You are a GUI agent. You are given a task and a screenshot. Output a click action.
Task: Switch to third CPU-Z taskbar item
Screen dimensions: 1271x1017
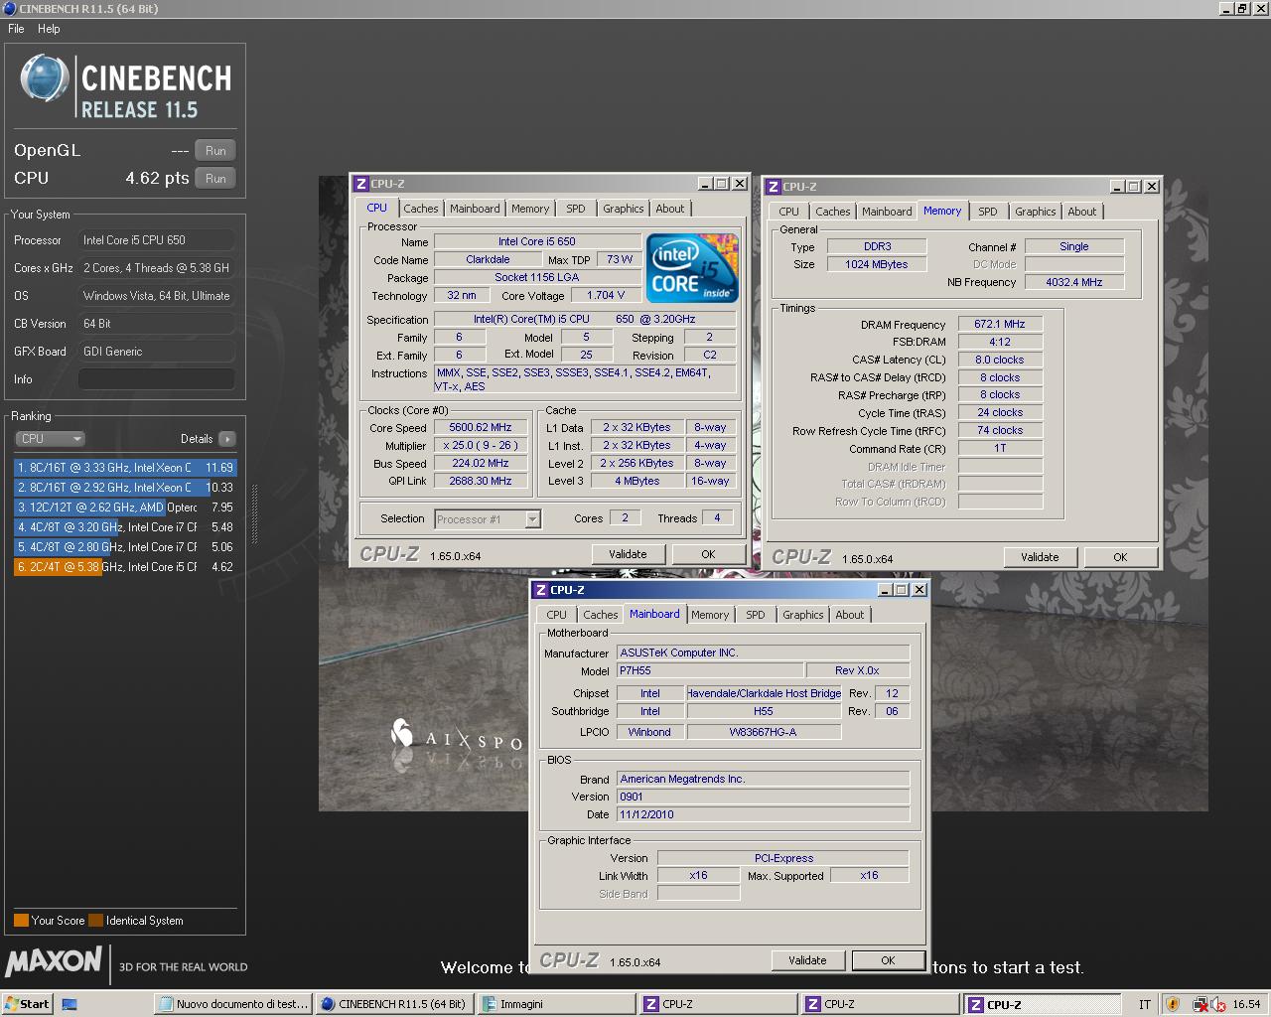pyautogui.click(x=1042, y=1004)
